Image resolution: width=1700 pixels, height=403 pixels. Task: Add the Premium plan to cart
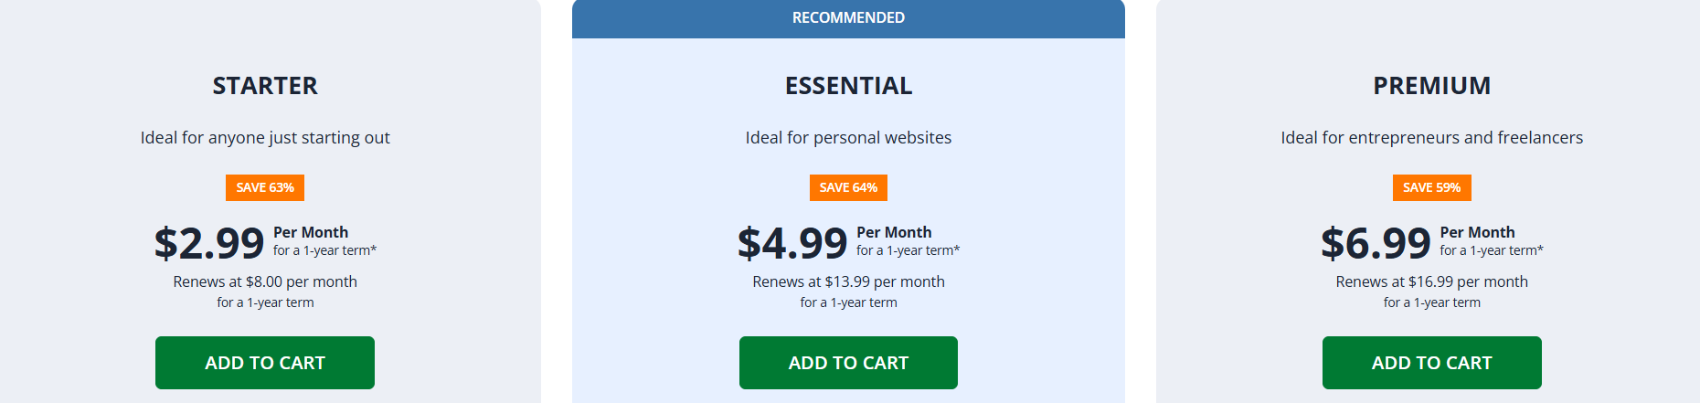[1431, 363]
